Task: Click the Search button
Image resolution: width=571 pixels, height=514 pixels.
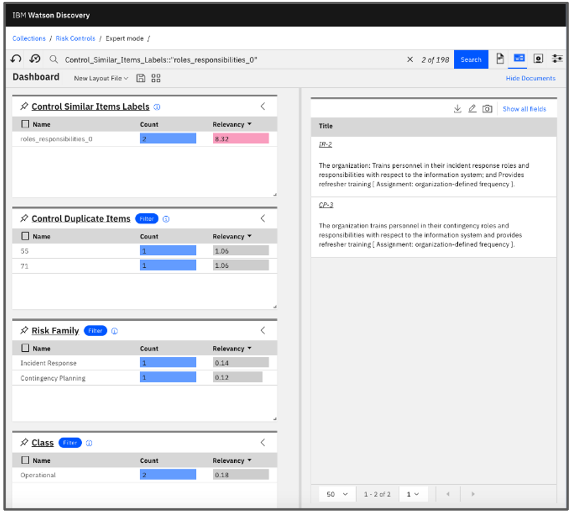Action: pos(471,59)
